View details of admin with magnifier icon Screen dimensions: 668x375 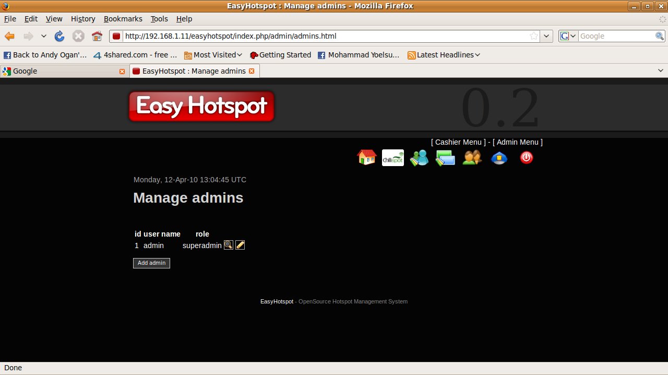click(229, 245)
